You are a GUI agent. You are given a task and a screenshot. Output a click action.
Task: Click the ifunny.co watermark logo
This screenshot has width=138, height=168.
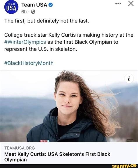click(124, 166)
